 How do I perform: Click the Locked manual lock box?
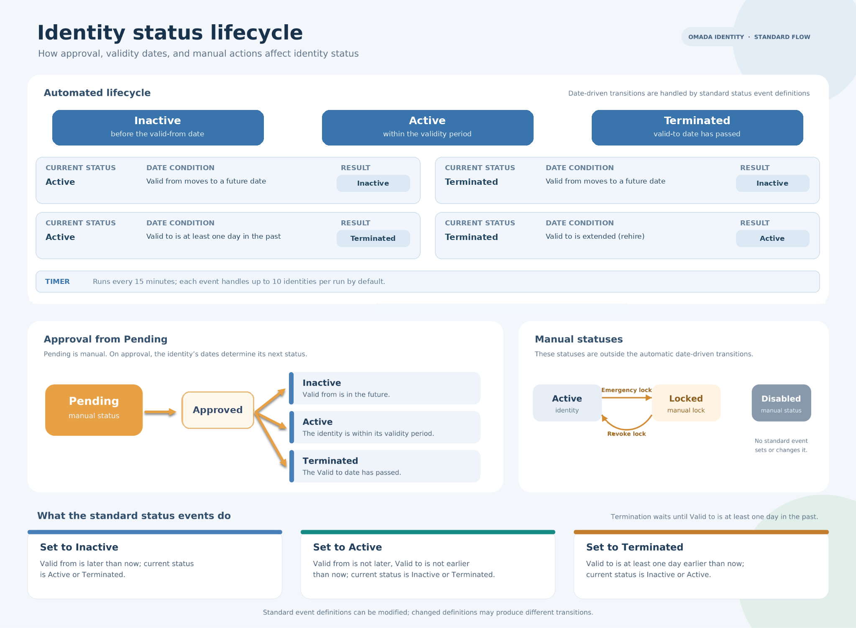[686, 403]
